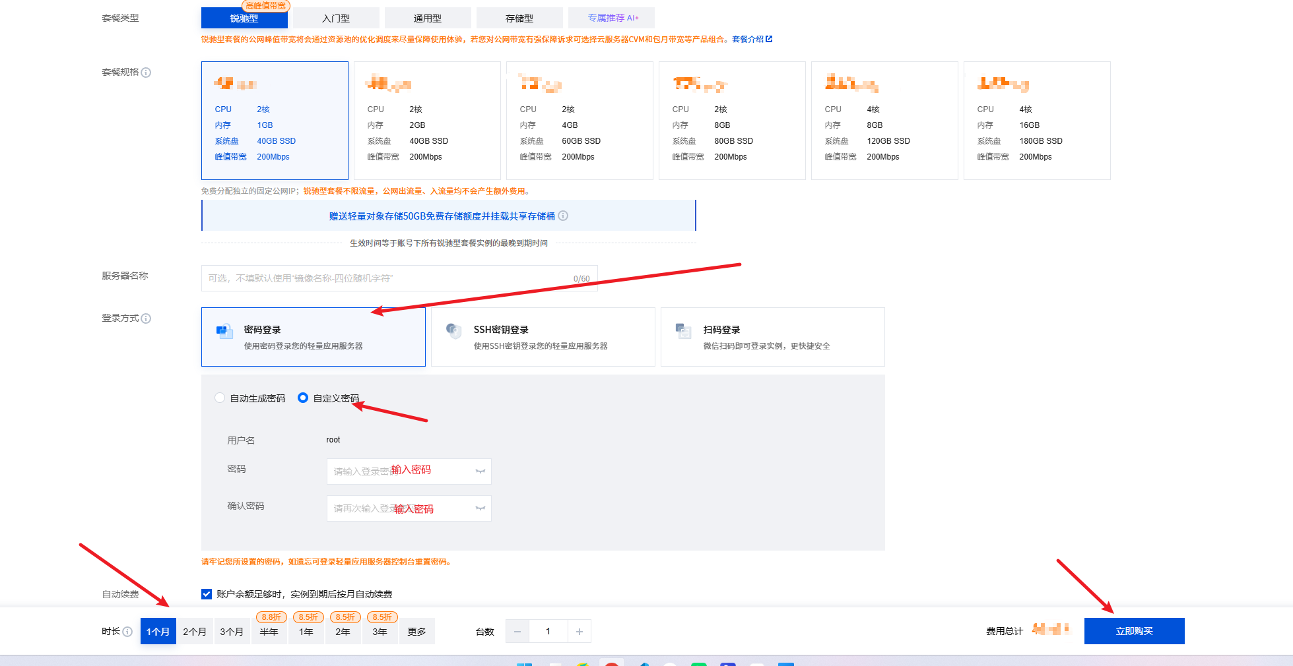Image resolution: width=1293 pixels, height=666 pixels.
Task: Switch to the 入门型 package tab
Action: (x=337, y=18)
